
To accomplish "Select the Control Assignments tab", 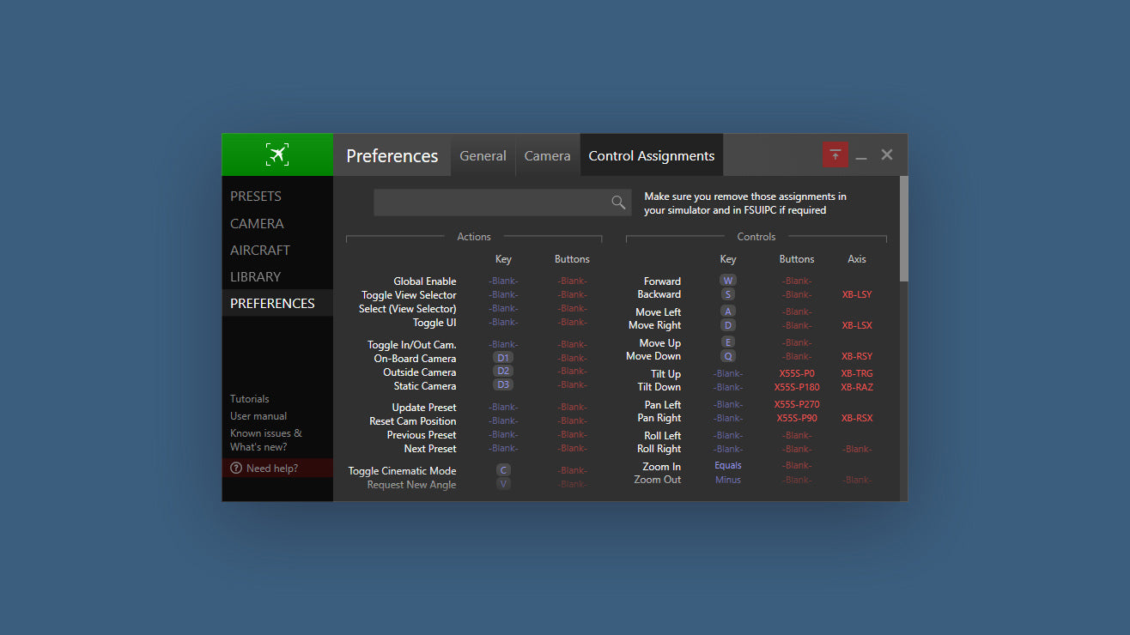I will [651, 156].
